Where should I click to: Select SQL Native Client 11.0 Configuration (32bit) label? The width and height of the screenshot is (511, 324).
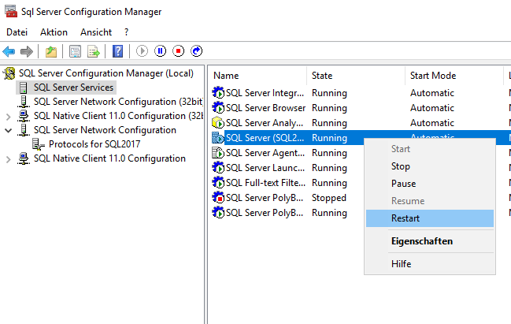[x=118, y=116]
